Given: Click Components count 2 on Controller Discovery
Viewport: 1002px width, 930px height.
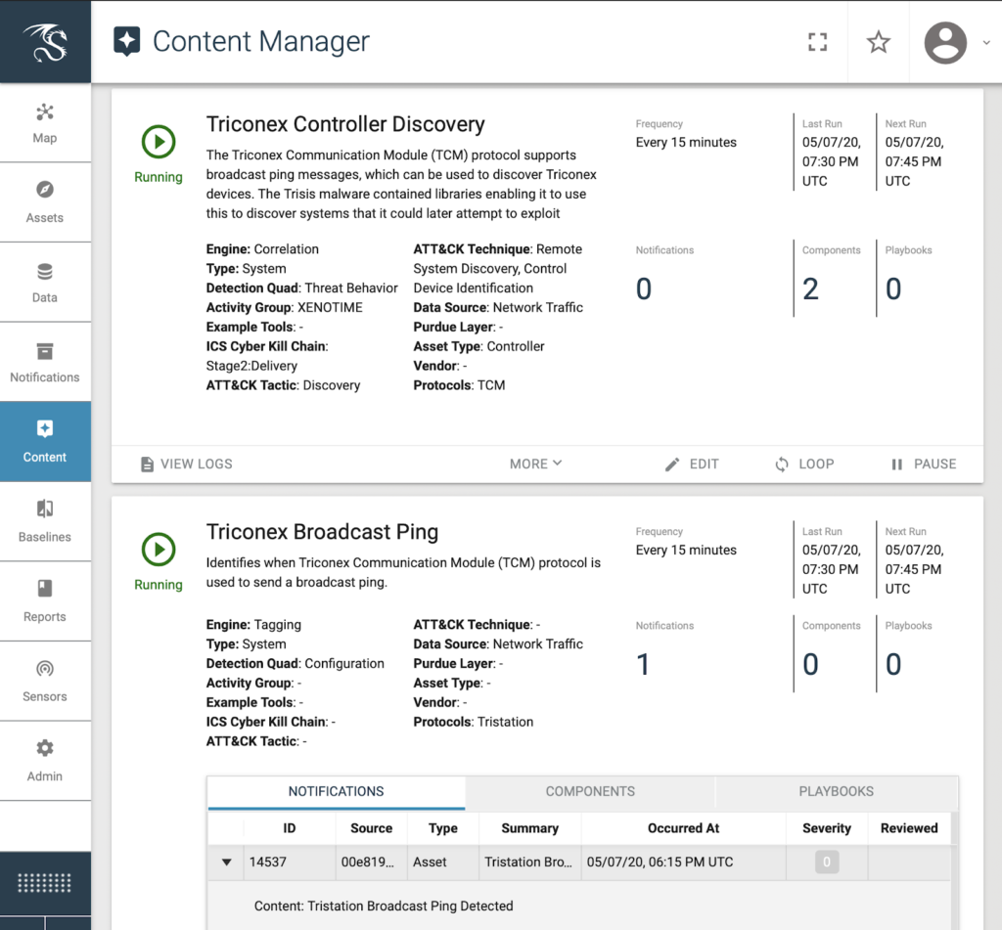Looking at the screenshot, I should [810, 288].
